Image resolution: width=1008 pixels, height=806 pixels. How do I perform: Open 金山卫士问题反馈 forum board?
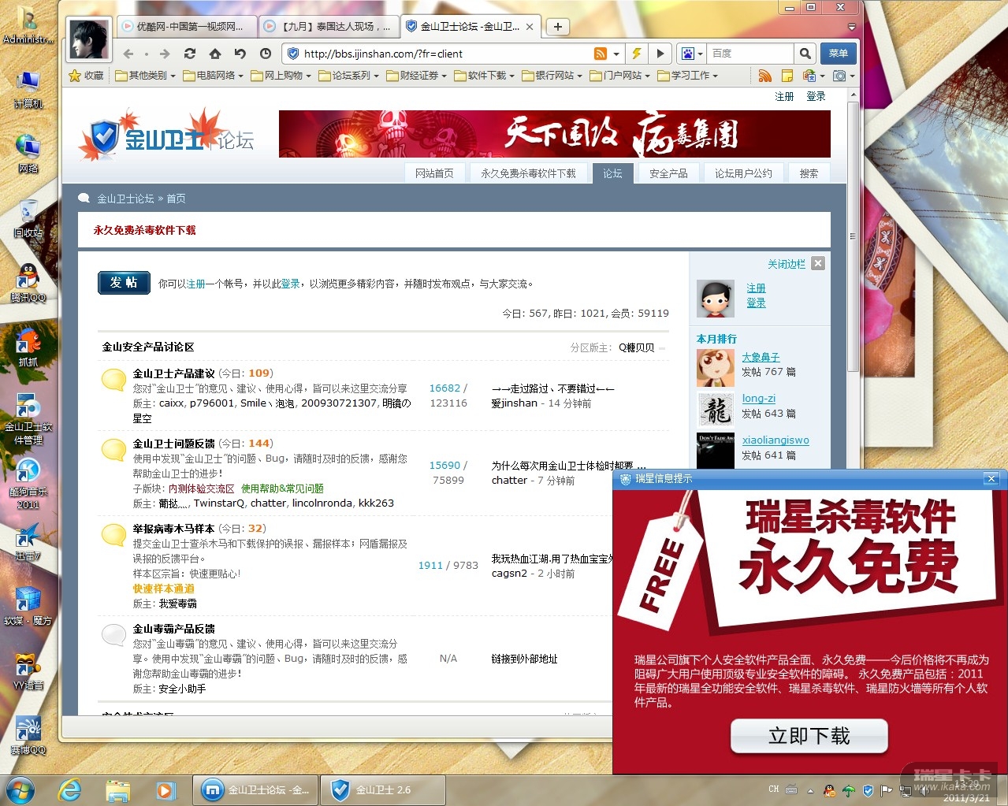173,444
